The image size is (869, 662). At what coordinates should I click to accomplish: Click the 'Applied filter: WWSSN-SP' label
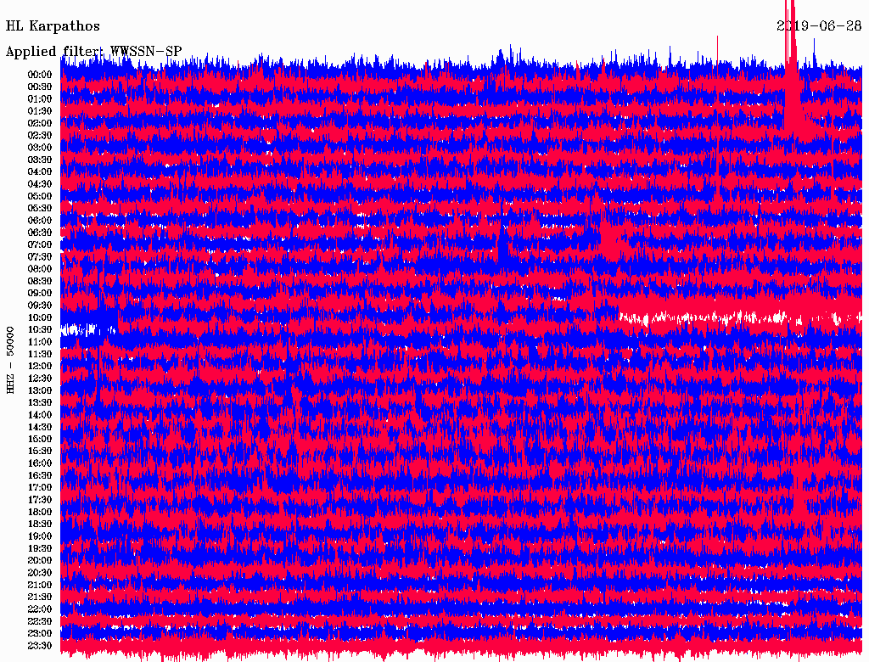93,52
